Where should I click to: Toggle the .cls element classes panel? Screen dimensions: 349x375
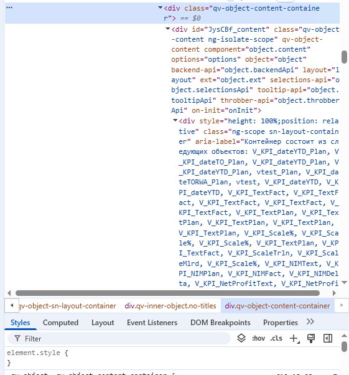point(276,338)
